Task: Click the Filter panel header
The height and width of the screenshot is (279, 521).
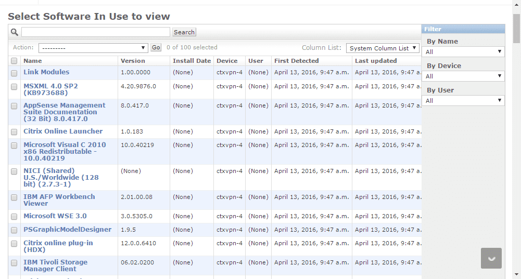Action: click(x=463, y=29)
